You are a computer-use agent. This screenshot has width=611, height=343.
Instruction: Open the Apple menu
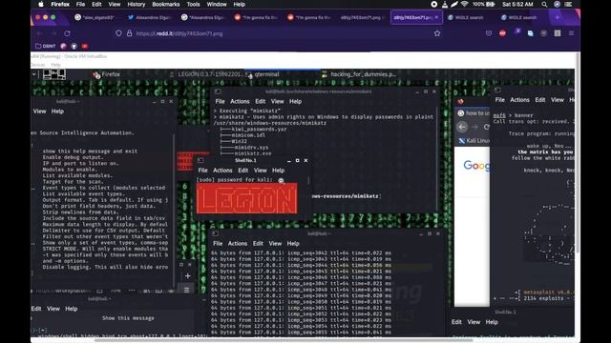pos(41,4)
